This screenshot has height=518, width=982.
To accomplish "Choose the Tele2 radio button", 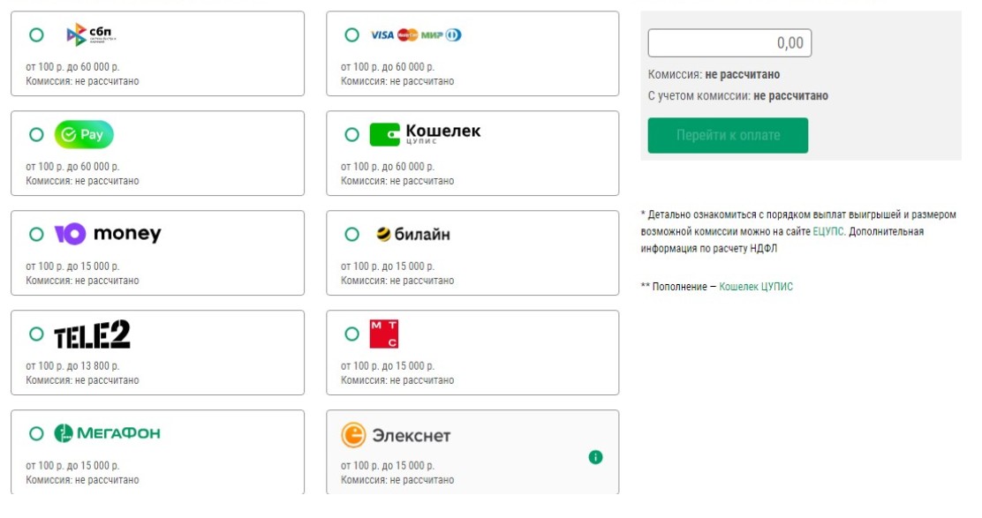I will [x=35, y=334].
